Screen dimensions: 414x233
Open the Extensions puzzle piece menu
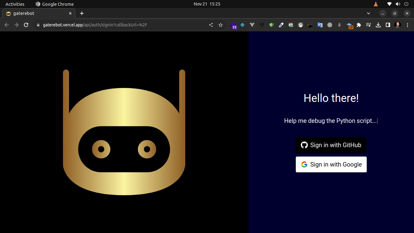coord(359,25)
